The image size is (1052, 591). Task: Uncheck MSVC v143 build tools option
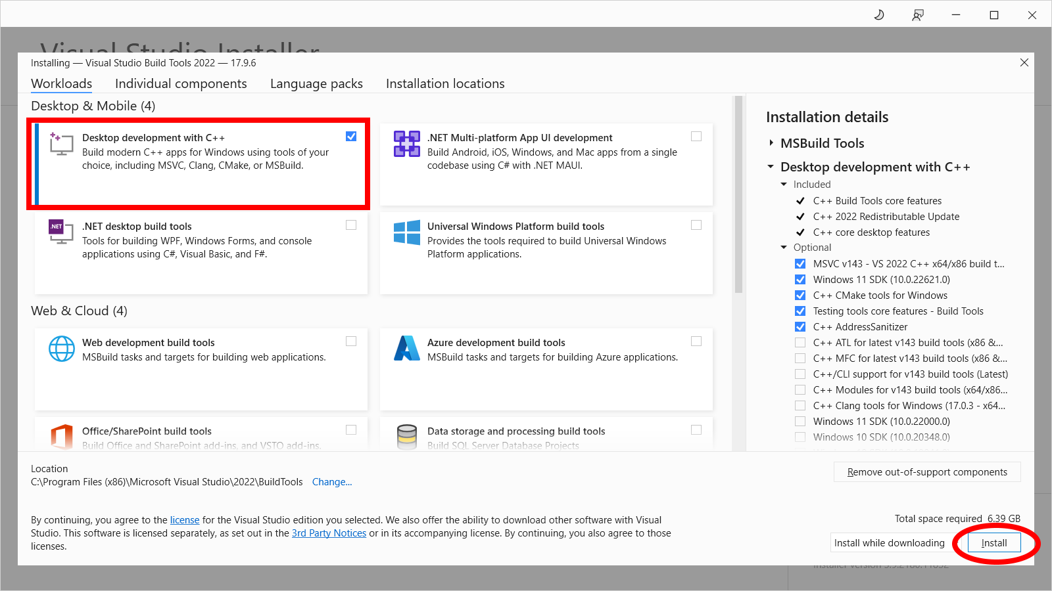click(x=800, y=264)
